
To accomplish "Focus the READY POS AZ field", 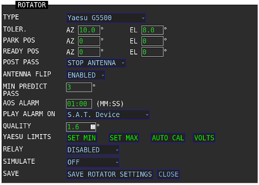I will (88, 52).
